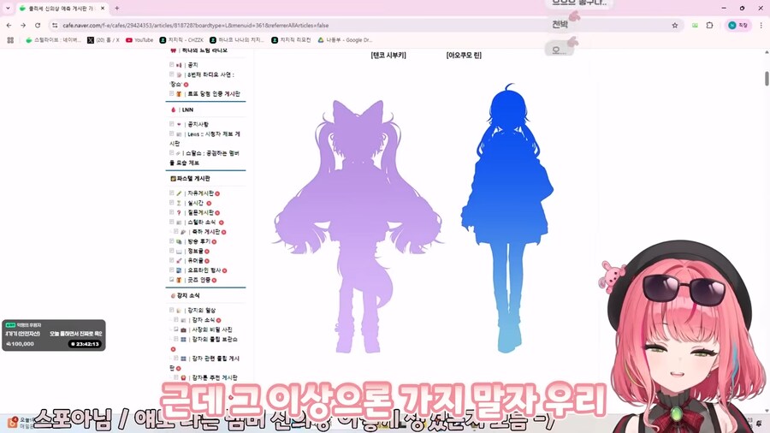
Task: Open the 공지 board in the sidebar
Action: point(192,65)
